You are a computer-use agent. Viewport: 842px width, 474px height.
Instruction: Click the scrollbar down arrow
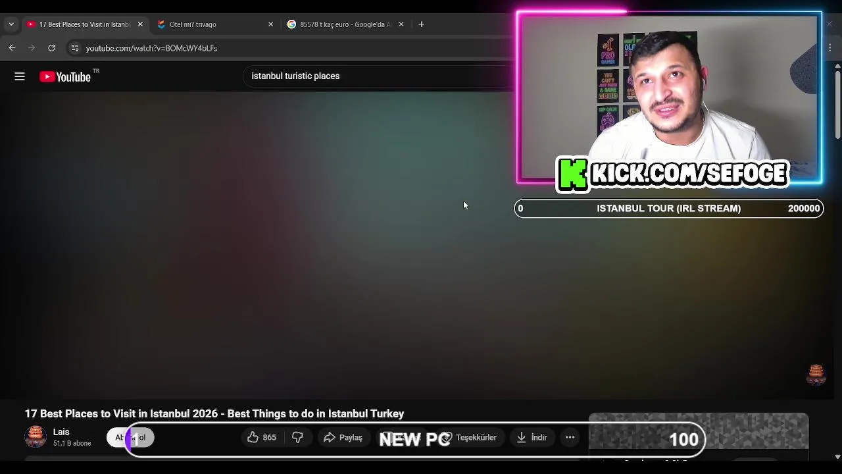[837, 456]
